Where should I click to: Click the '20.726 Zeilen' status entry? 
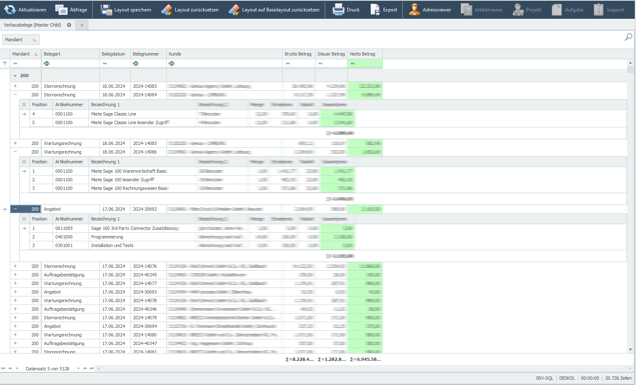pos(618,378)
